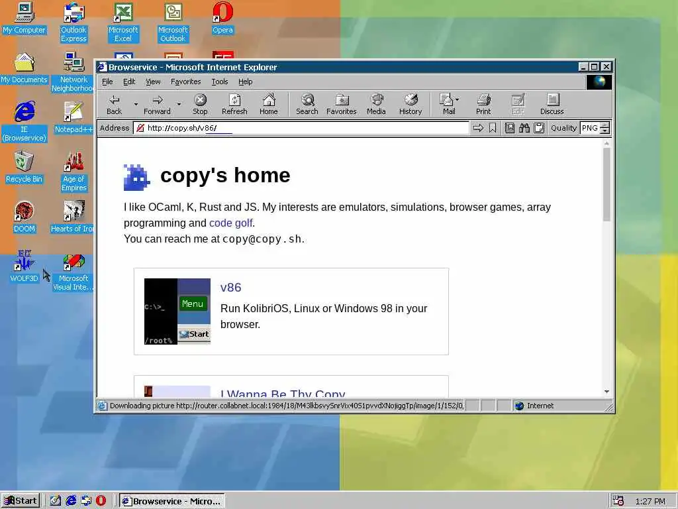Viewport: 678px width, 509px height.
Task: Select the Outlook Express desktop icon
Action: pyautogui.click(x=74, y=23)
